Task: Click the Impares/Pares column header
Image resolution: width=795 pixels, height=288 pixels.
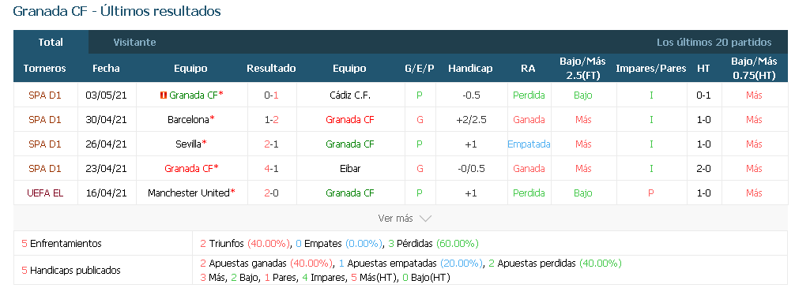Action: (651, 69)
